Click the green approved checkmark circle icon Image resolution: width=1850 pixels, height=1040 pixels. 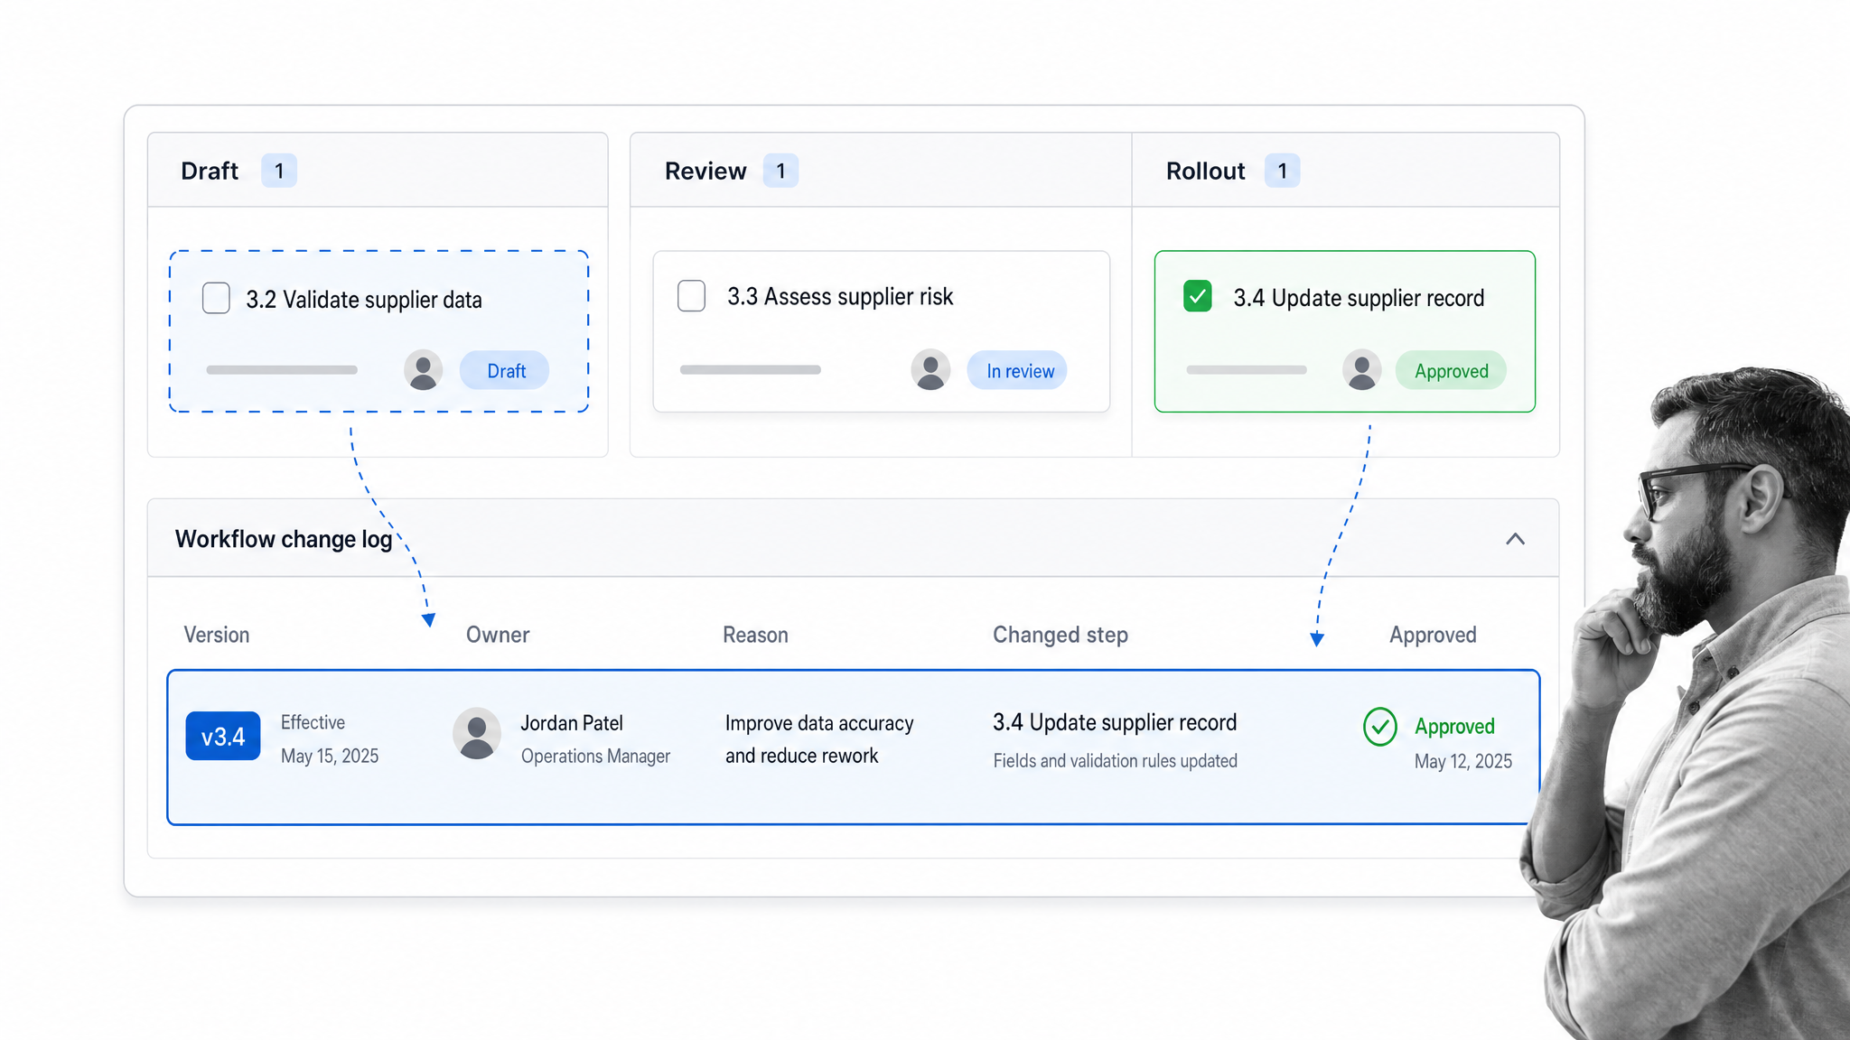point(1380,727)
